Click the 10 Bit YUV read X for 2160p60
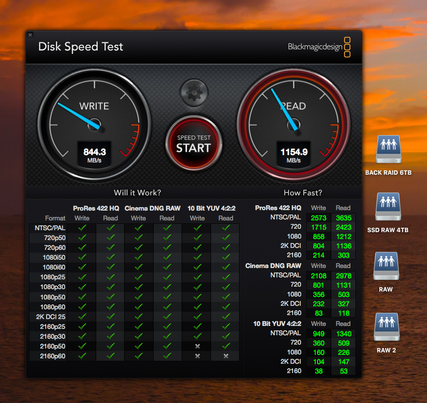 point(226,356)
